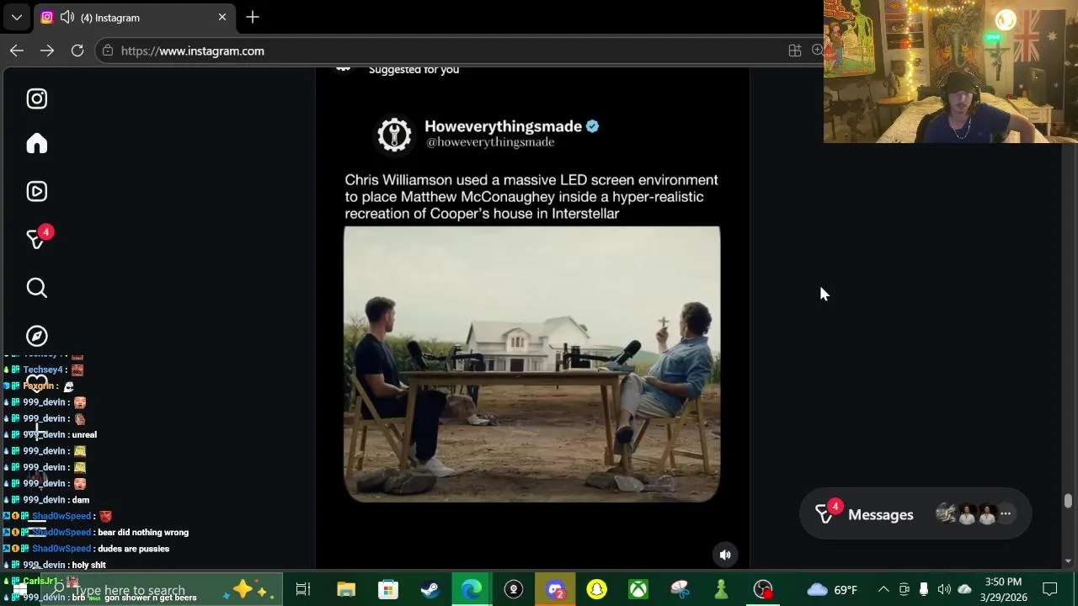
Task: Open Windows Task View
Action: coord(303,589)
